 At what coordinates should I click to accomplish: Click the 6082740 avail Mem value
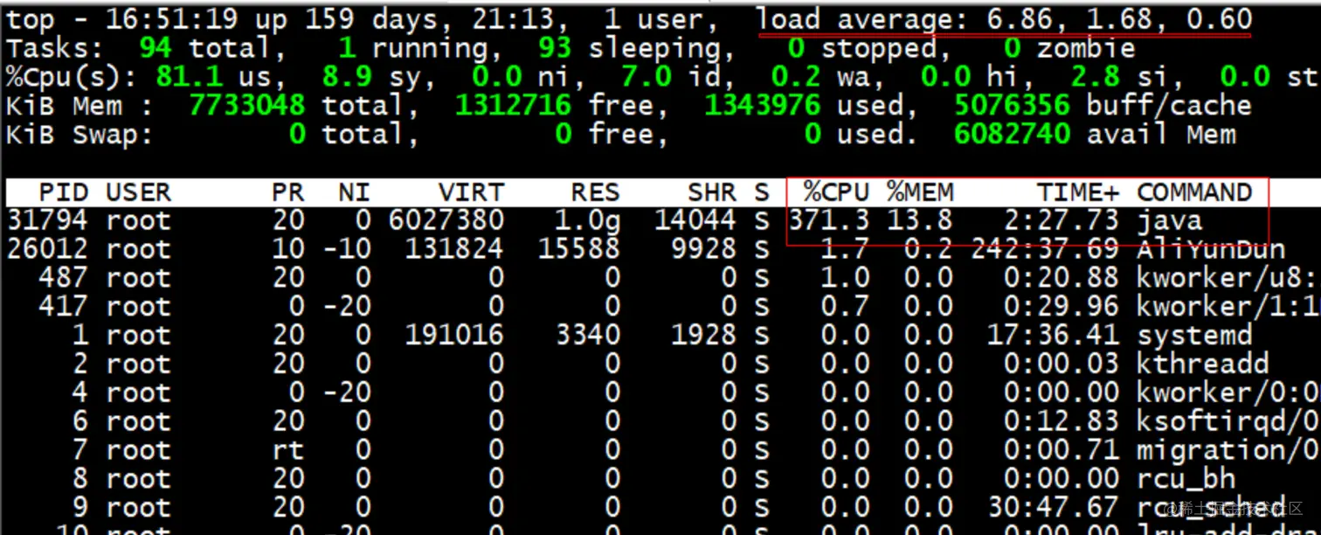point(1012,135)
